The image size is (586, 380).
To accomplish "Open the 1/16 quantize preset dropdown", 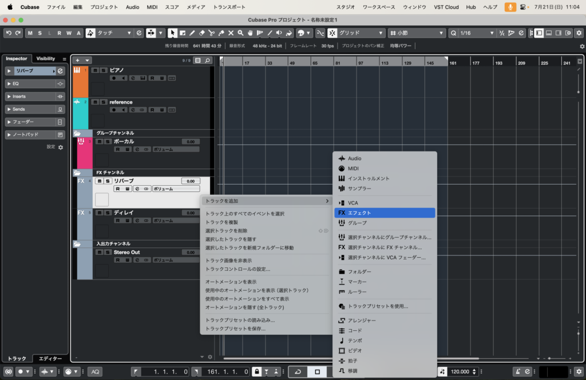I will tap(476, 33).
